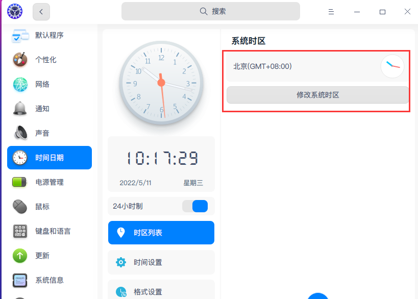Viewport: 418px width, 299px height.
Task: Open the 格式设置 page
Action: click(x=161, y=290)
